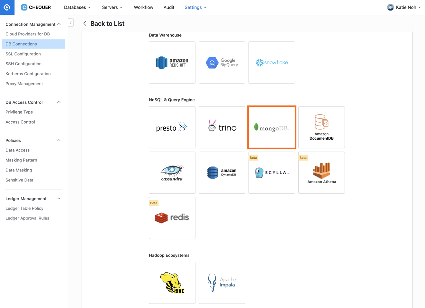Screen dimensions: 425x308
Task: Collapse the Policies section
Action: click(x=59, y=140)
